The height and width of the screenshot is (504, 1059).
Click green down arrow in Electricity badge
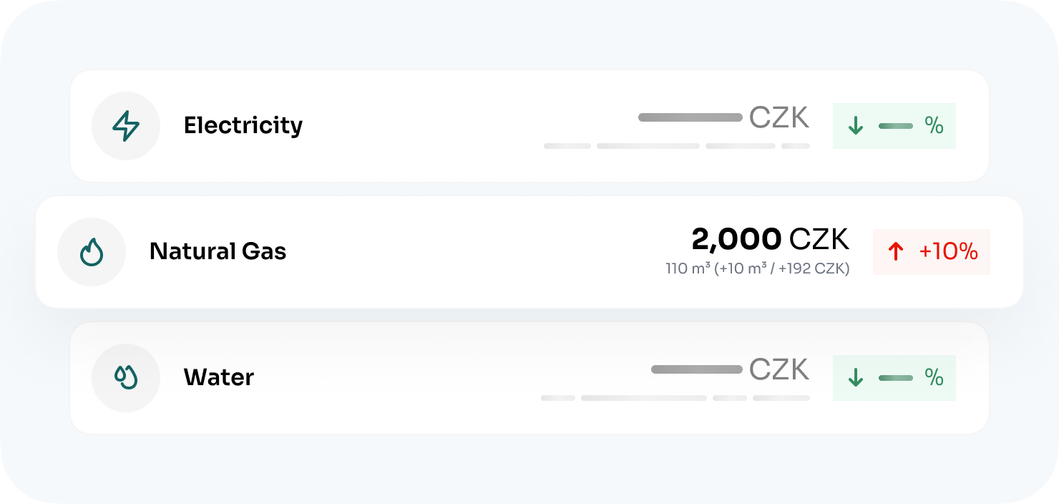coord(855,126)
